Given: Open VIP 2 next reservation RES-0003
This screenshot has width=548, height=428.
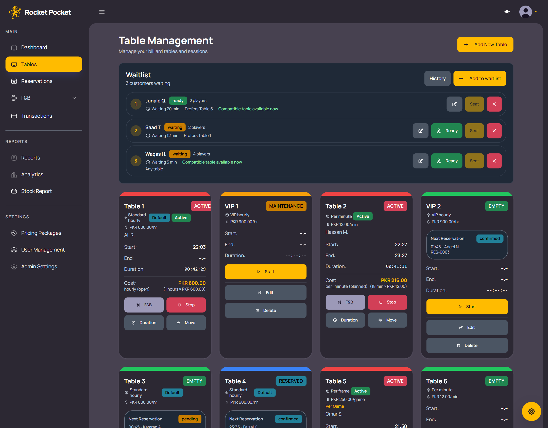Looking at the screenshot, I should [x=467, y=245].
